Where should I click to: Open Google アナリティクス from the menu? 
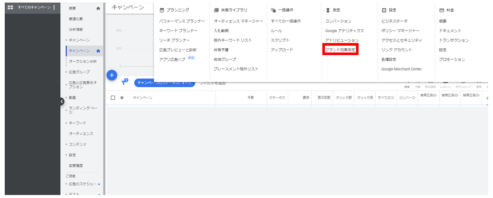click(x=345, y=31)
